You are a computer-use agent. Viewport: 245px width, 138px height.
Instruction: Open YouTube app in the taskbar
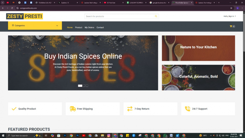(84, 136)
